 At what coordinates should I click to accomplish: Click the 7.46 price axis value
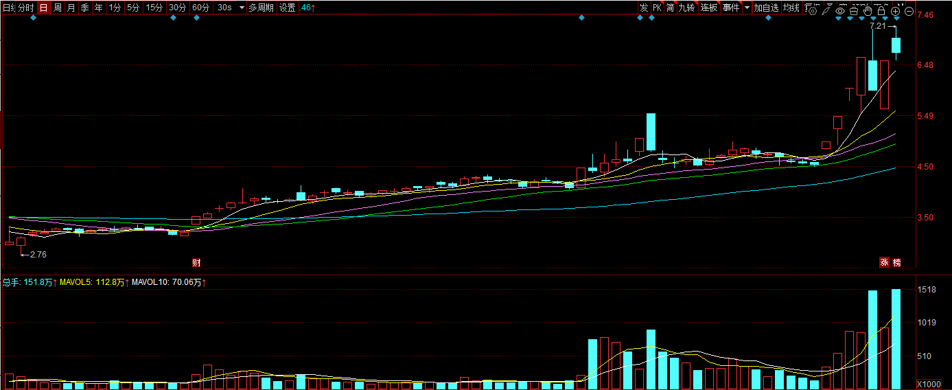926,15
